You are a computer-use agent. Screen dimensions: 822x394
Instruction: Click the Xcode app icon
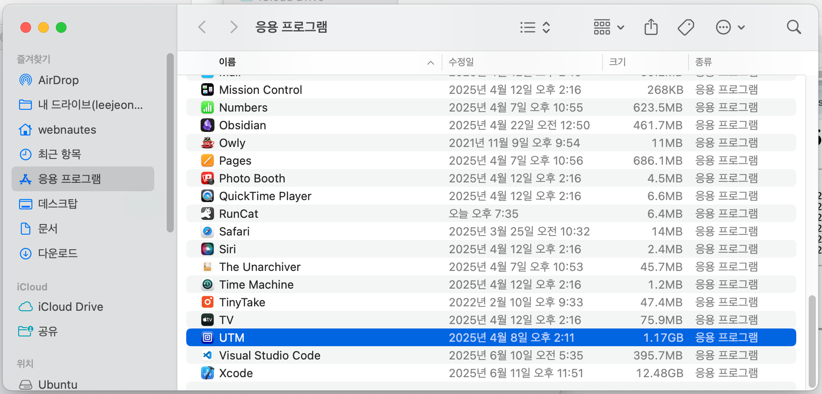pos(207,373)
